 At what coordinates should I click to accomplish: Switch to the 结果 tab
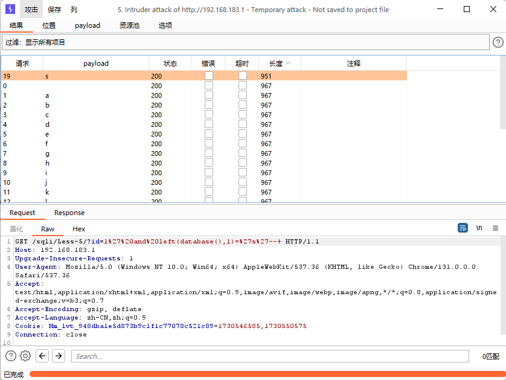coord(16,25)
